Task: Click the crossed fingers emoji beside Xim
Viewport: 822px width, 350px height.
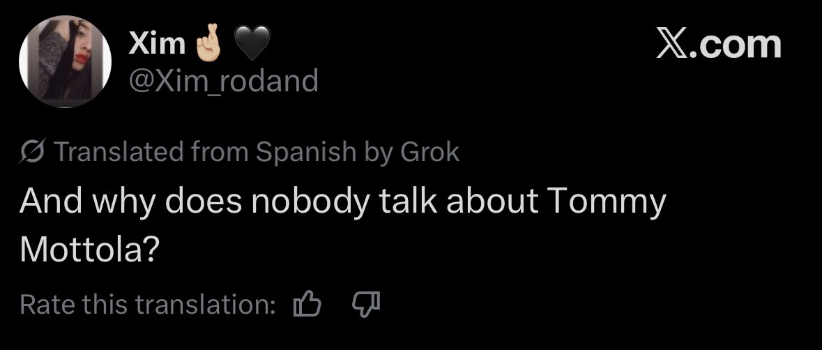Action: tap(208, 43)
